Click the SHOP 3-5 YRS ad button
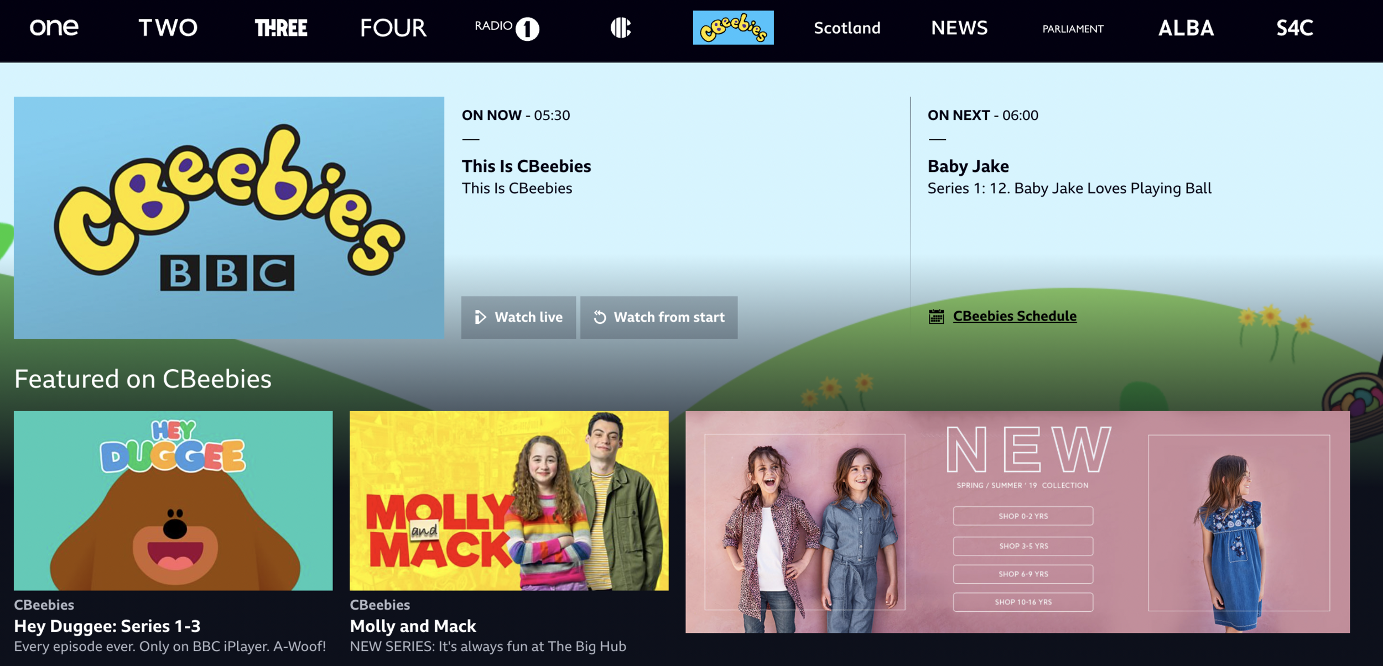 (x=1023, y=546)
